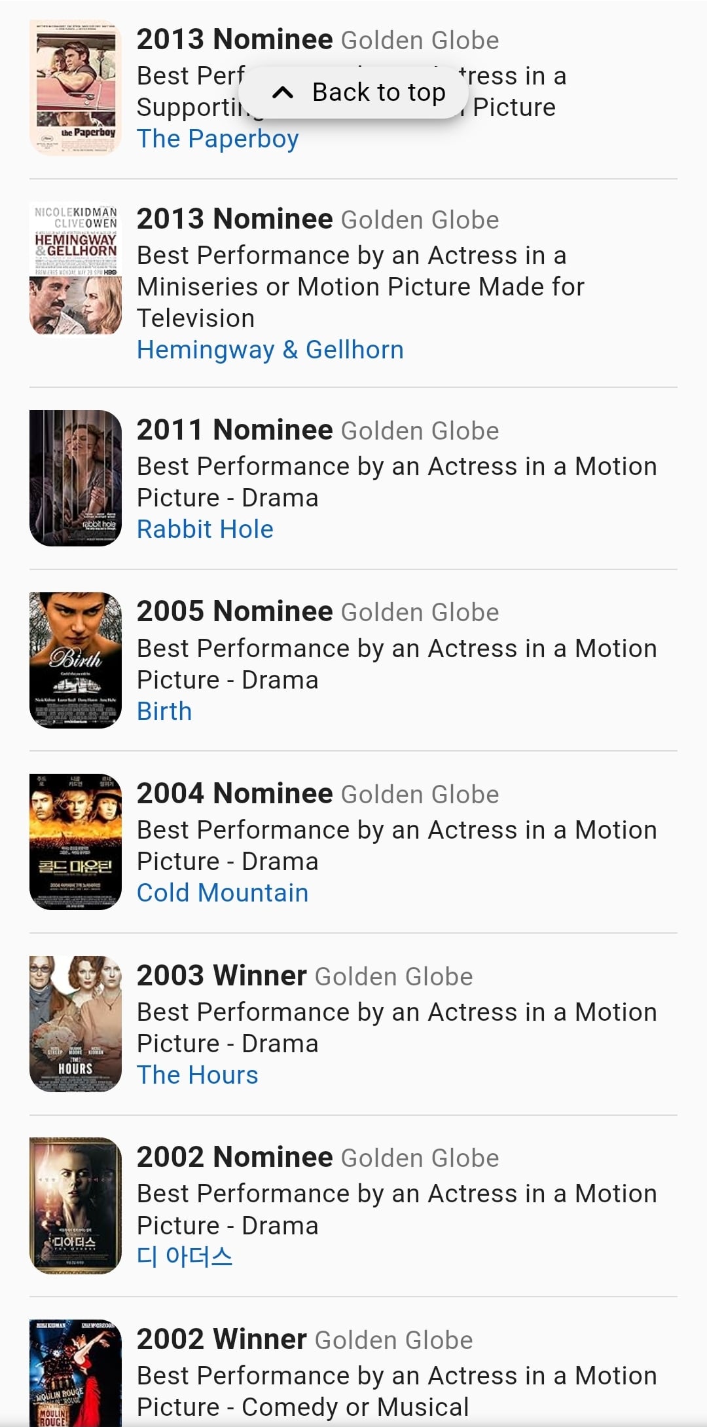The image size is (707, 1427).
Task: Open the Hemingway & Gellhorn title link
Action: coord(270,350)
